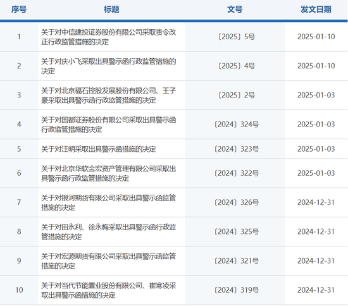Image resolution: width=348 pixels, height=306 pixels.
Task: Click the date for 〔2024〕321号
Action: pyautogui.click(x=316, y=261)
